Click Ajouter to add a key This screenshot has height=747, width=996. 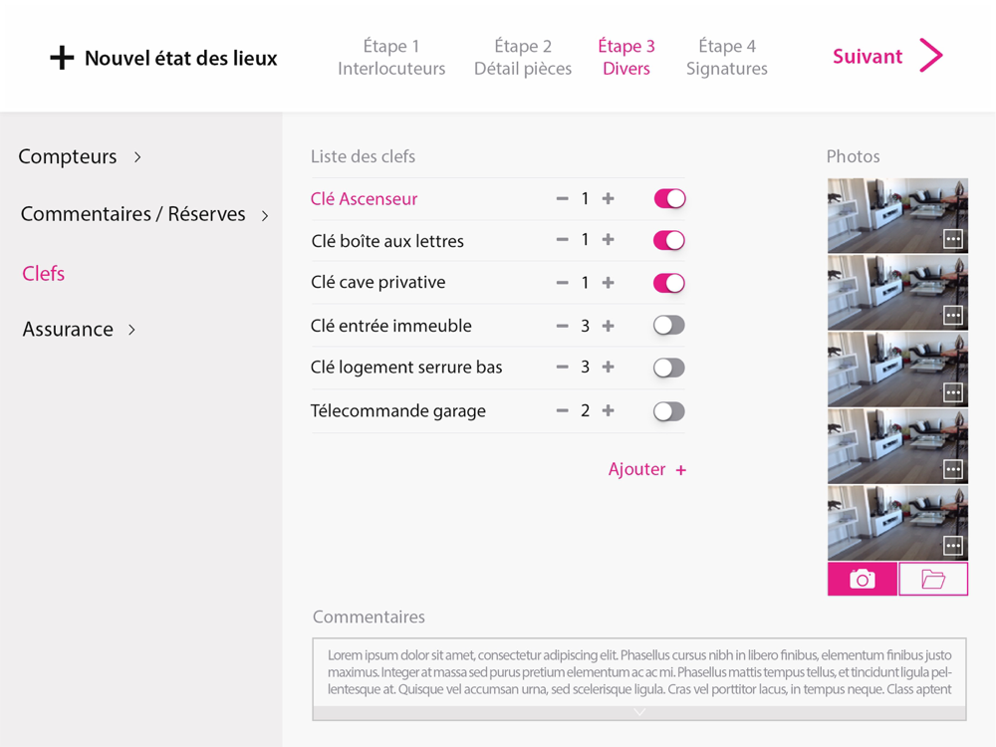point(647,469)
